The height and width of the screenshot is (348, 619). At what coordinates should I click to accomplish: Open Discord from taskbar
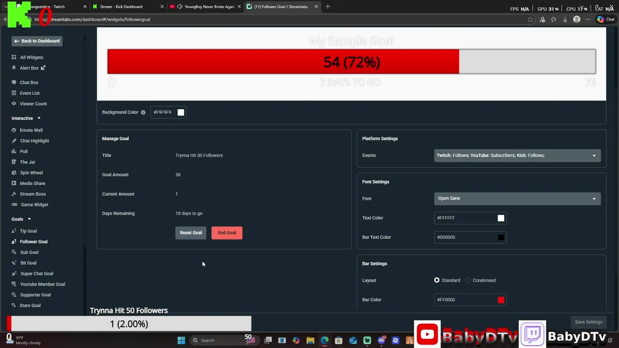point(382,340)
